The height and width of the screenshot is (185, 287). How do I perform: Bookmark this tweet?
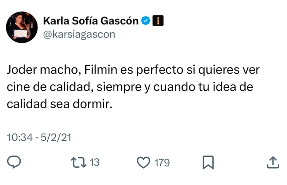[x=208, y=162]
